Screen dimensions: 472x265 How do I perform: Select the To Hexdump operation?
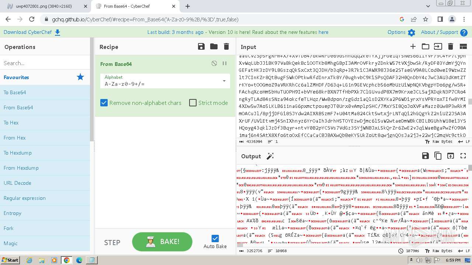45,153
